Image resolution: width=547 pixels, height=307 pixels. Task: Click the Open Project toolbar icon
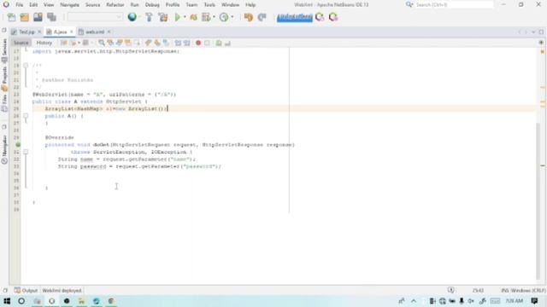[x=38, y=17]
